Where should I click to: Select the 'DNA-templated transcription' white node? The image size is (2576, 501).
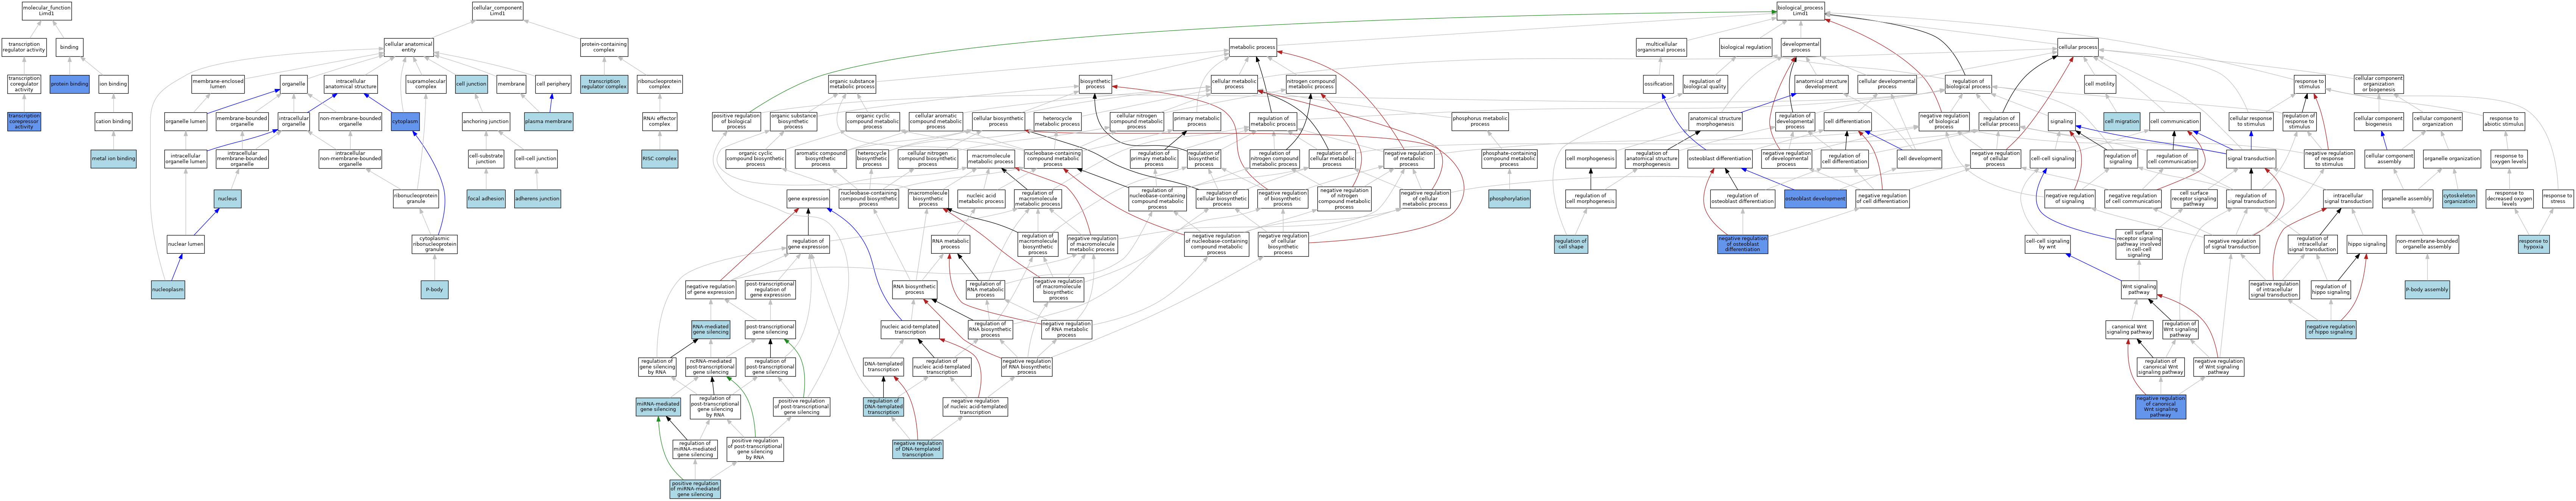click(883, 367)
